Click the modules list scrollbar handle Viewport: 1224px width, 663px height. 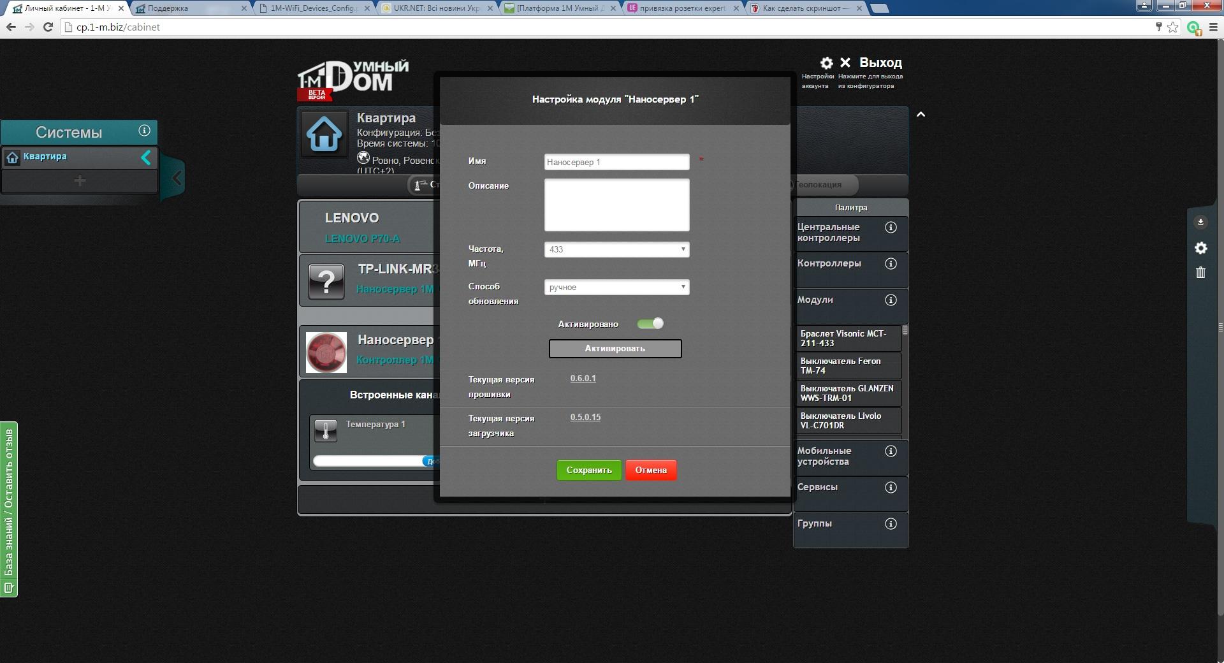coord(905,330)
